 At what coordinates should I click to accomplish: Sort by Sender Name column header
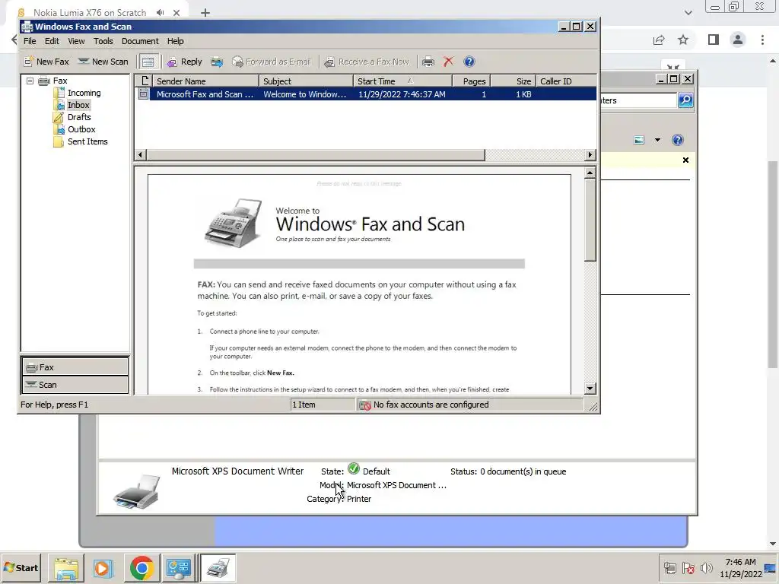(x=205, y=81)
